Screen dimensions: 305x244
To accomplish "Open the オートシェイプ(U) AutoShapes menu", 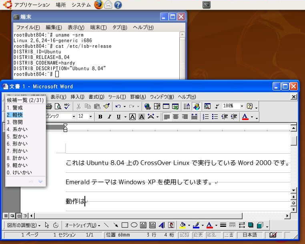I will coord(82,225).
